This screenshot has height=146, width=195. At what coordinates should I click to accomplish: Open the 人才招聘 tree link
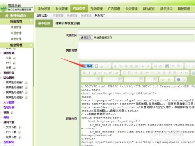(x=9, y=103)
